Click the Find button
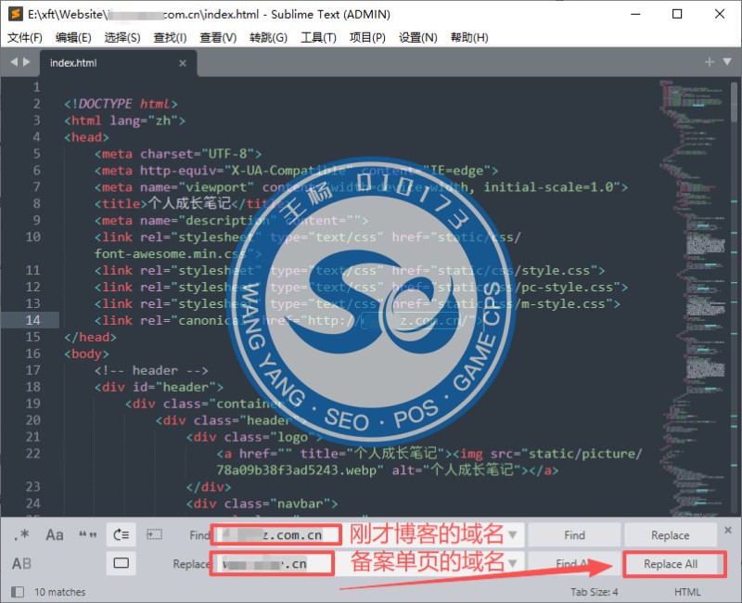This screenshot has width=742, height=603. point(574,535)
